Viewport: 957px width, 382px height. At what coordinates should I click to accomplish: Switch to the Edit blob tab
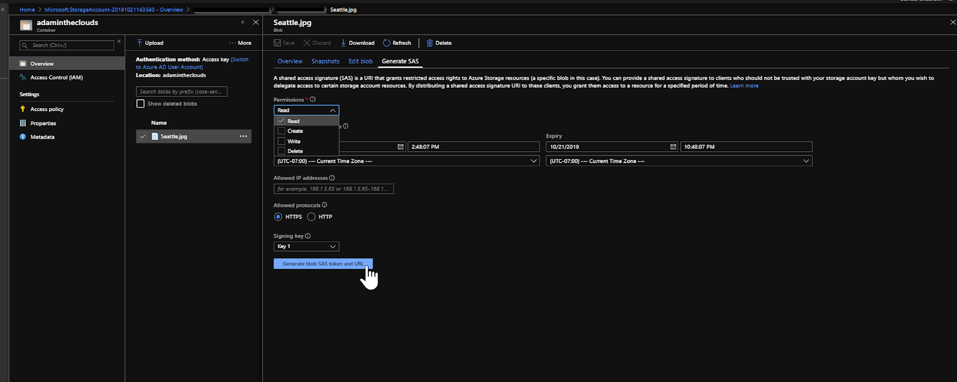click(x=361, y=62)
